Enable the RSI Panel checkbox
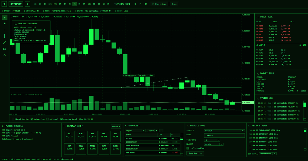Viewport: 308px width, 161px height. point(47,119)
